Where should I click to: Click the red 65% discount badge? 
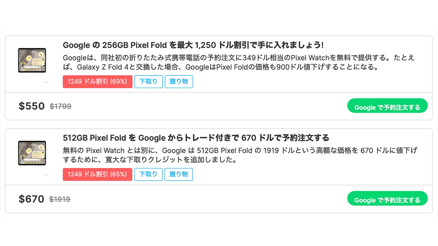98,174
